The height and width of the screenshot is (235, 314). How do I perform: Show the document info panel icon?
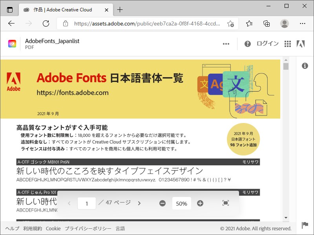(306, 66)
